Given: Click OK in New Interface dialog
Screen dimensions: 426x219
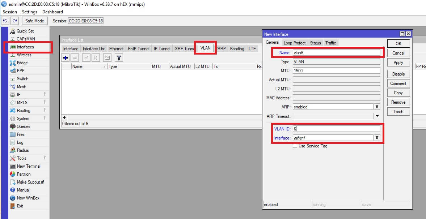Looking at the screenshot, I should pos(398,44).
